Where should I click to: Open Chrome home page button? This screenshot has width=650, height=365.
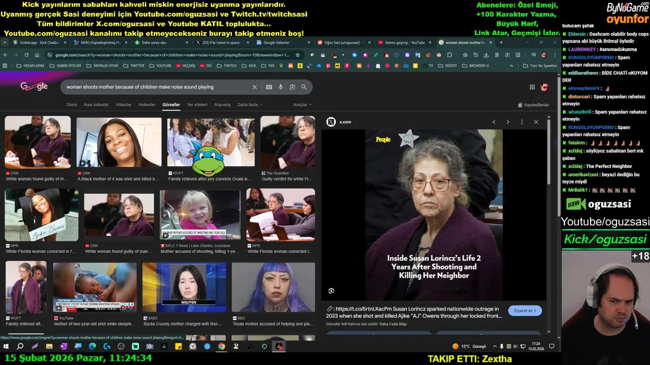pos(37,55)
